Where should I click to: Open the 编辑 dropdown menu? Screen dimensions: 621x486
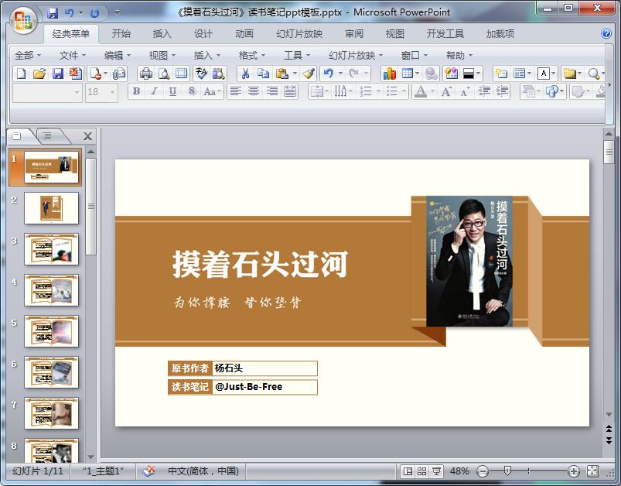click(118, 56)
